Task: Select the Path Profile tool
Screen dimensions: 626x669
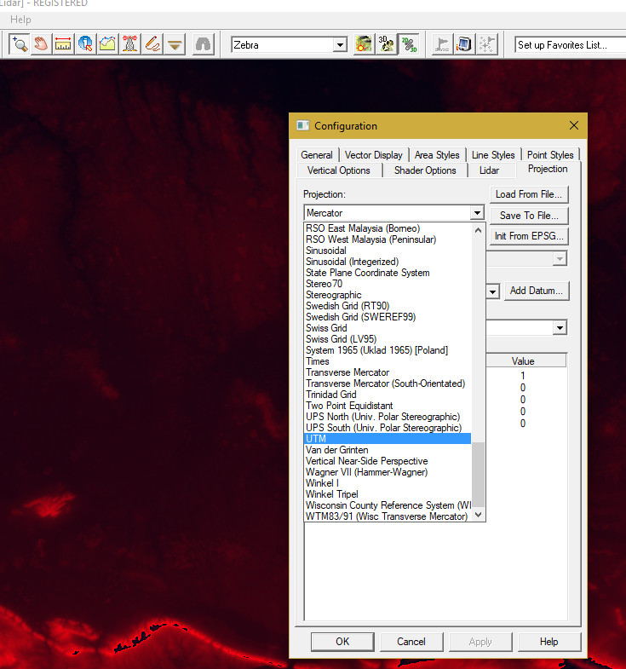Action: pyautogui.click(x=107, y=44)
